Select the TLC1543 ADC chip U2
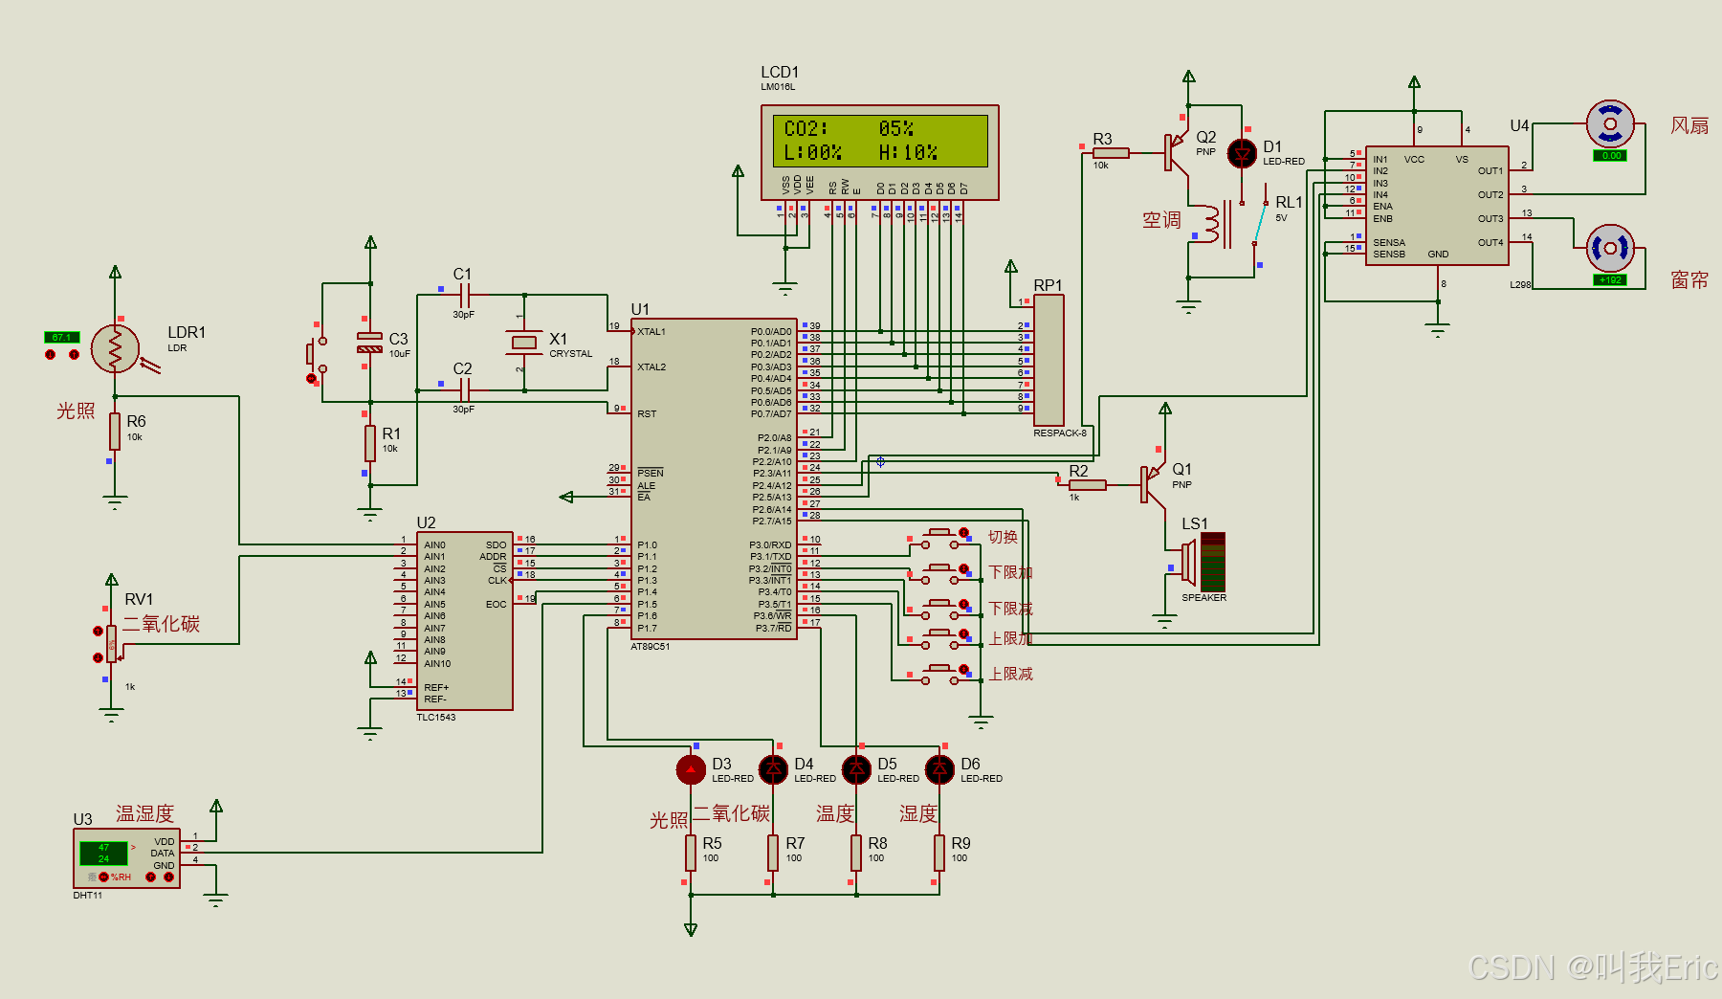 [x=465, y=621]
